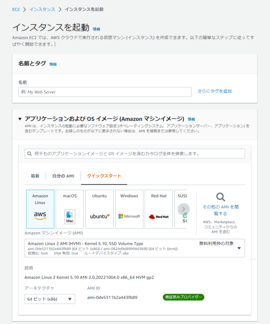Select the Ubuntu AMI tile
This screenshot has height=324, width=270.
[99, 209]
